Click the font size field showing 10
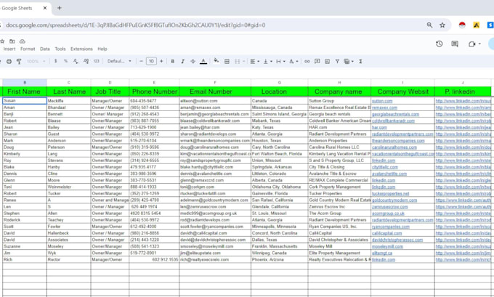 (151, 61)
